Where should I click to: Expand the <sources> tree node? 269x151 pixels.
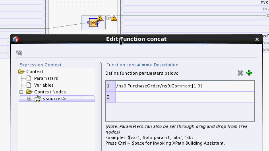[29, 99]
